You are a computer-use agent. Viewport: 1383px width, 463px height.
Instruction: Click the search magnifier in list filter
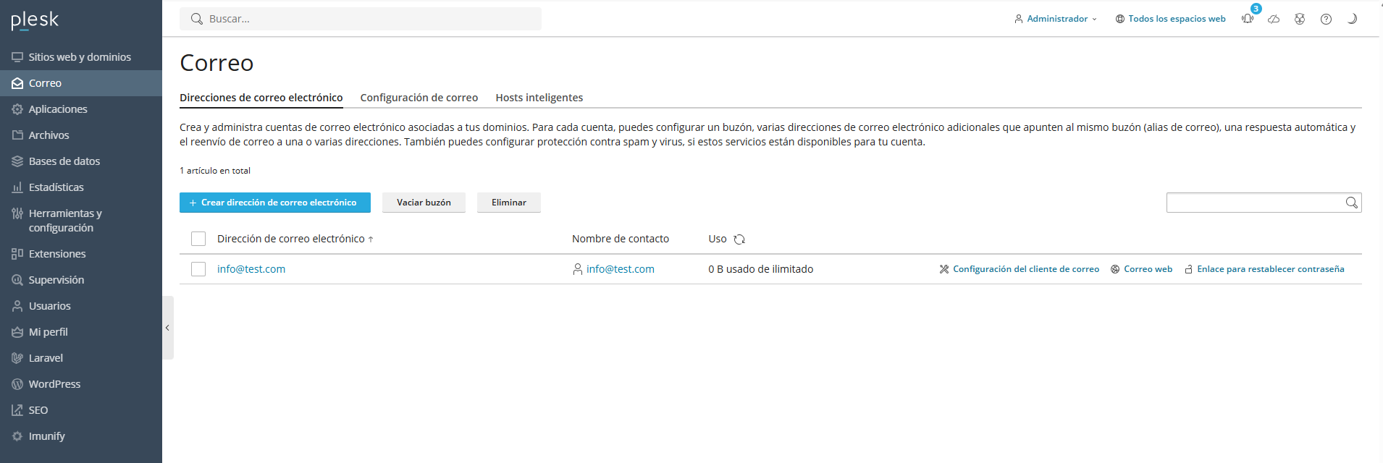click(1351, 203)
